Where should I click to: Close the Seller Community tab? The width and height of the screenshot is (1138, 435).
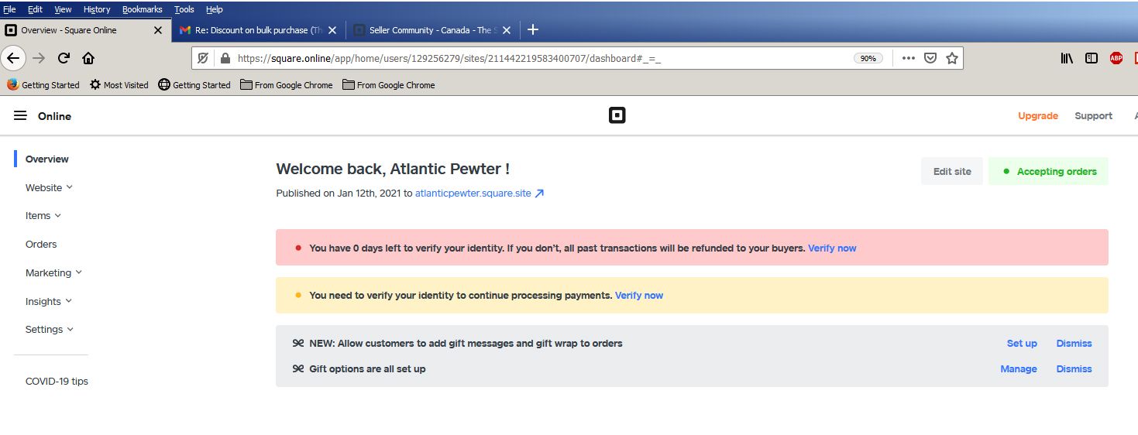click(x=507, y=30)
